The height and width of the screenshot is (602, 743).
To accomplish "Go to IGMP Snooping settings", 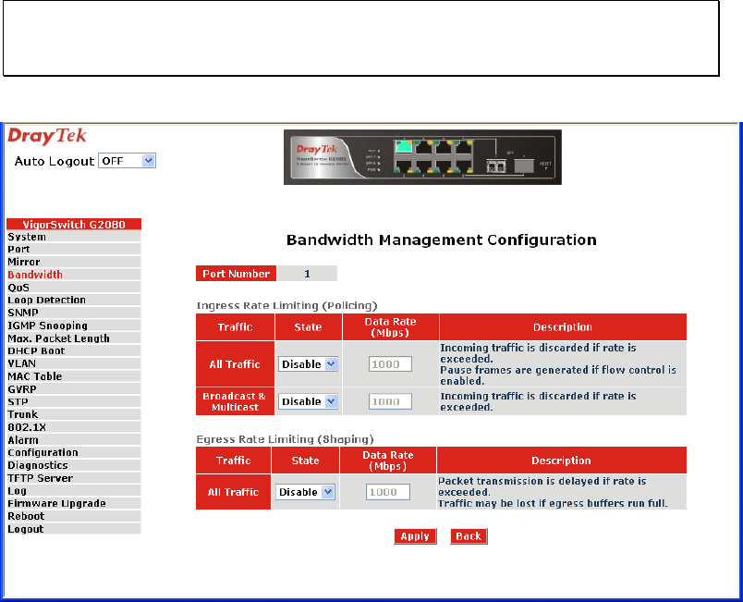I will tap(73, 326).
